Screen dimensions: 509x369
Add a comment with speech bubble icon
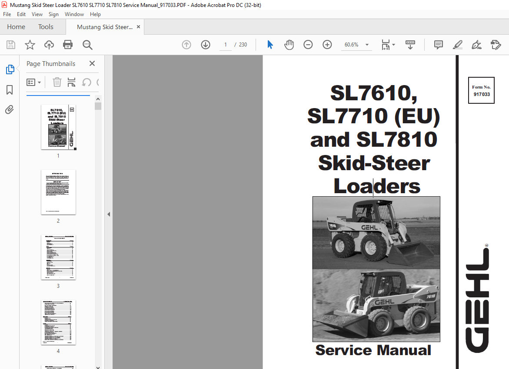point(438,45)
